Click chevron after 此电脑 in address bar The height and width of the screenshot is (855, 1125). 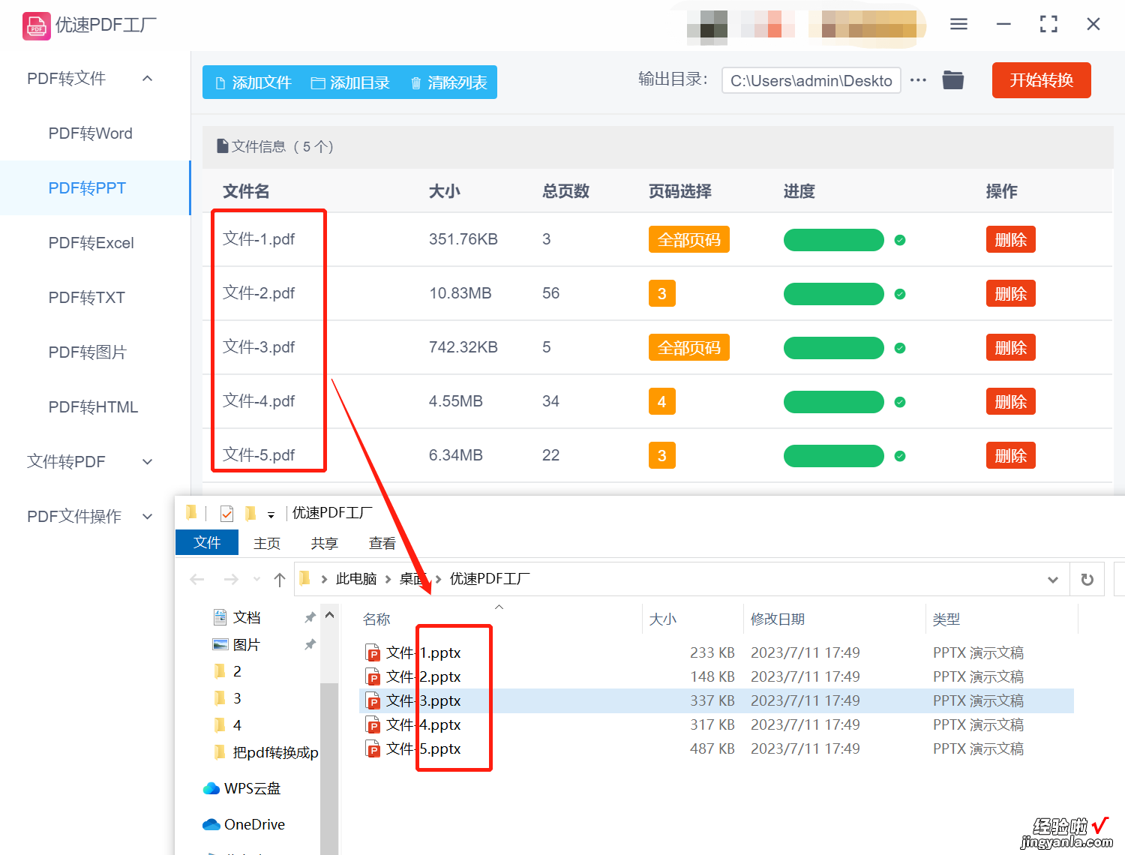[388, 579]
